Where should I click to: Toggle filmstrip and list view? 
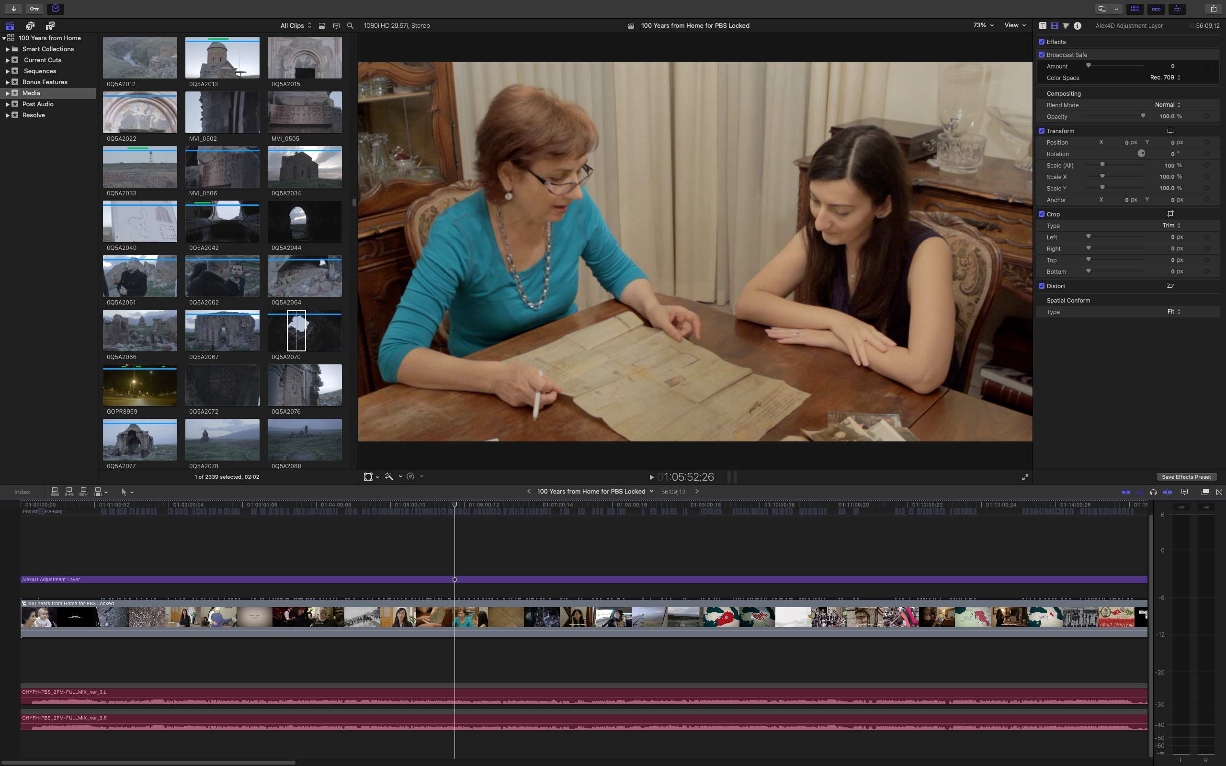322,25
